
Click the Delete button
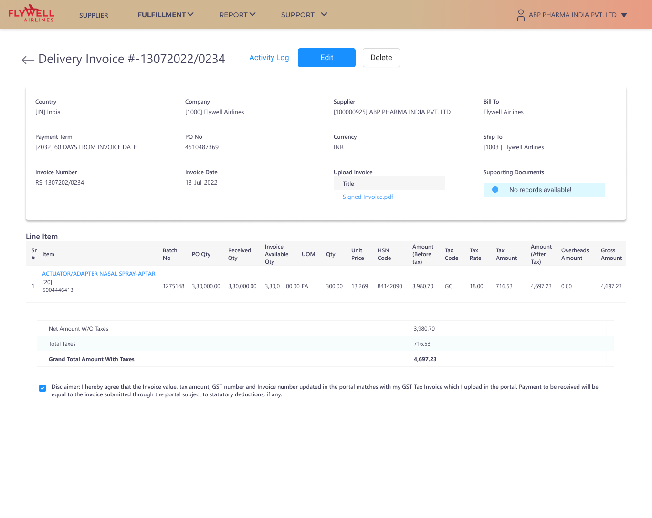click(381, 57)
